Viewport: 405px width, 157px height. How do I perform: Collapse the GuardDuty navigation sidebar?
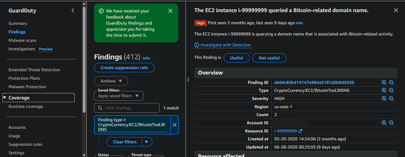pos(72,11)
